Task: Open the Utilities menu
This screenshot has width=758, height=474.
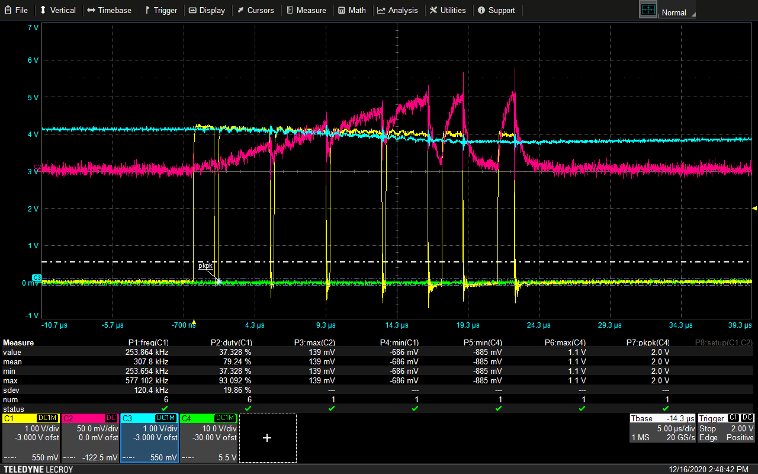Action: [x=447, y=10]
